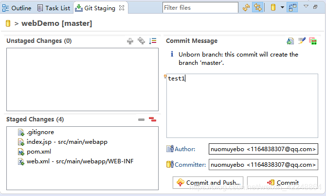Screen dimensions: 326x196
Task: Click inside the empty Unstaged Changes list
Action: tap(82, 79)
